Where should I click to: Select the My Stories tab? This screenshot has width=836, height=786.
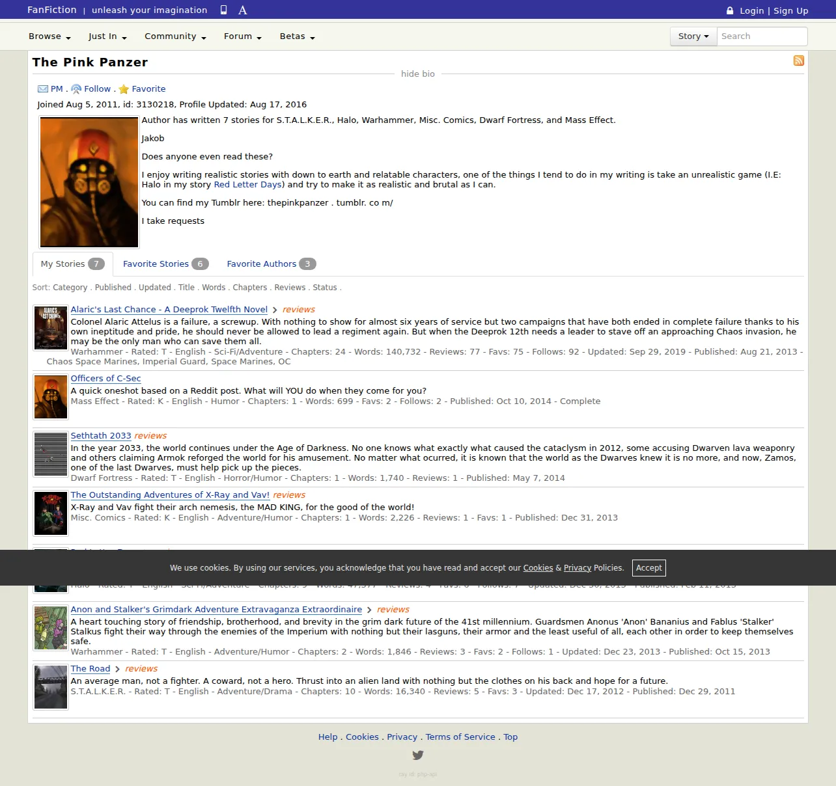pos(73,264)
